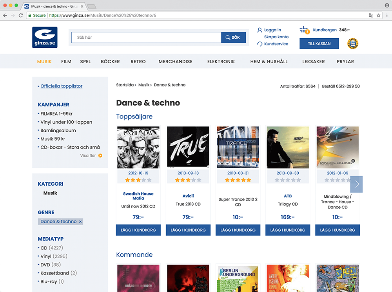
Task: Click the next arrow in Toppsäljare carousel
Action: pyautogui.click(x=356, y=184)
